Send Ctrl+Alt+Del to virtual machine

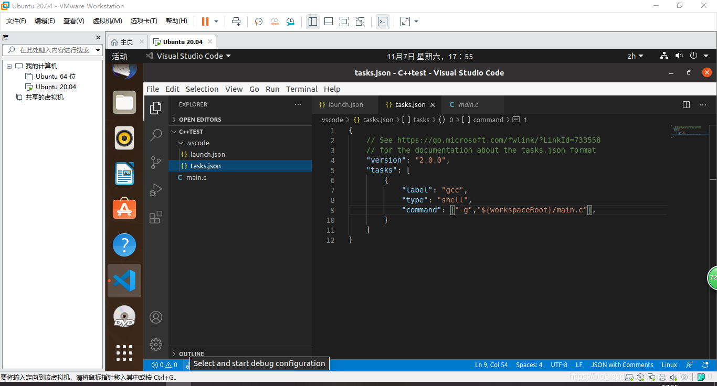pyautogui.click(x=236, y=22)
